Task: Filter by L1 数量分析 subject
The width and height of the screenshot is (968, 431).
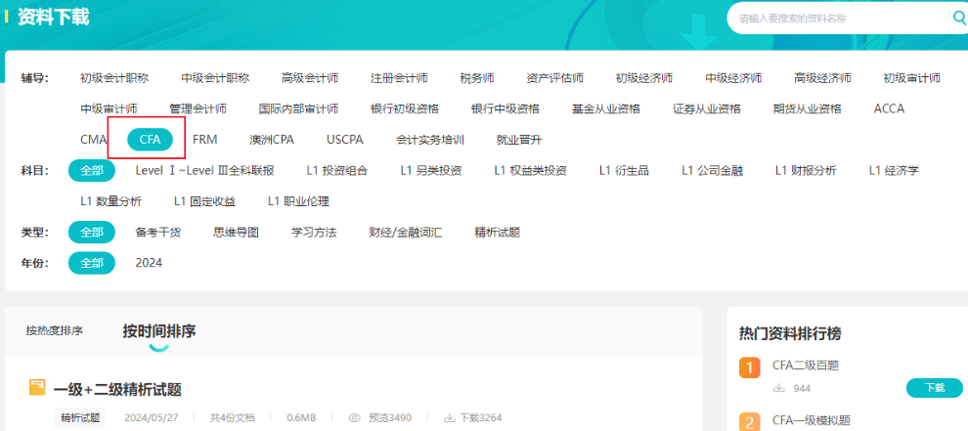Action: 111,201
